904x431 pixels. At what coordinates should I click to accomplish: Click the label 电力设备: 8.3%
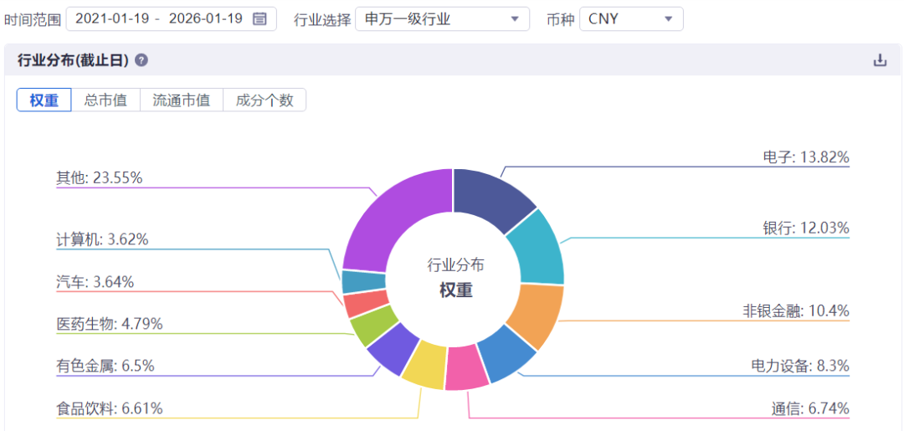(x=800, y=366)
